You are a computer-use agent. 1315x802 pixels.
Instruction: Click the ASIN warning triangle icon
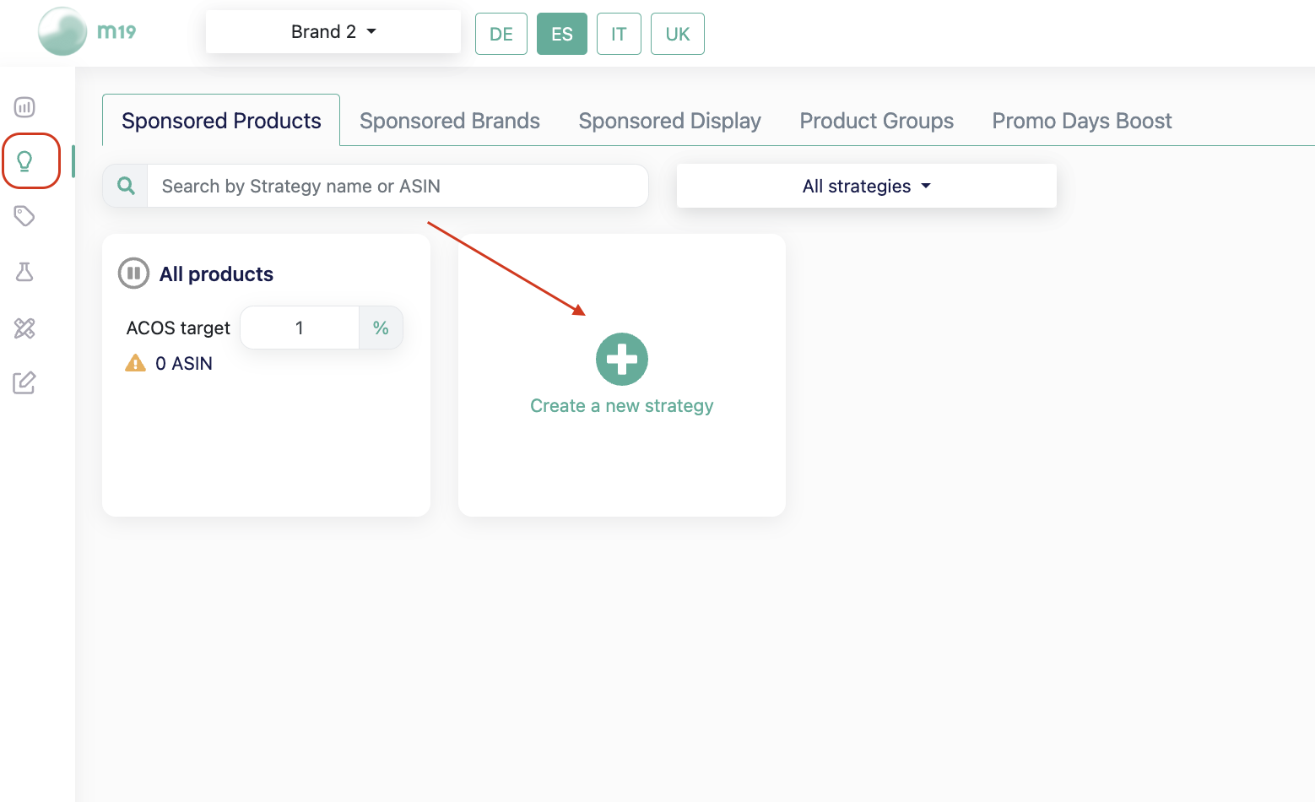(x=135, y=363)
